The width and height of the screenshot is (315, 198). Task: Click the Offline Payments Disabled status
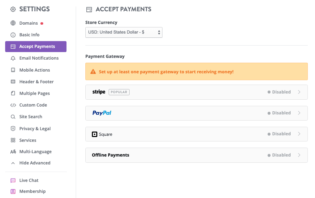click(x=279, y=155)
